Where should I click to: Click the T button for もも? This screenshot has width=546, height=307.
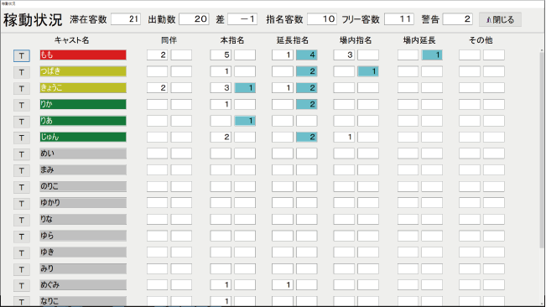[22, 55]
